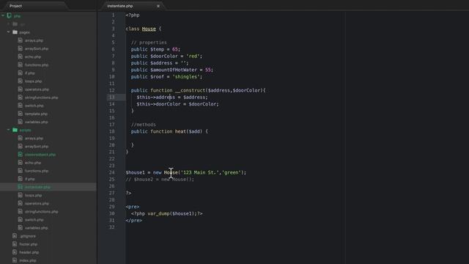Open arrays.php in the pages folder
Image resolution: width=469 pixels, height=264 pixels.
pos(34,40)
